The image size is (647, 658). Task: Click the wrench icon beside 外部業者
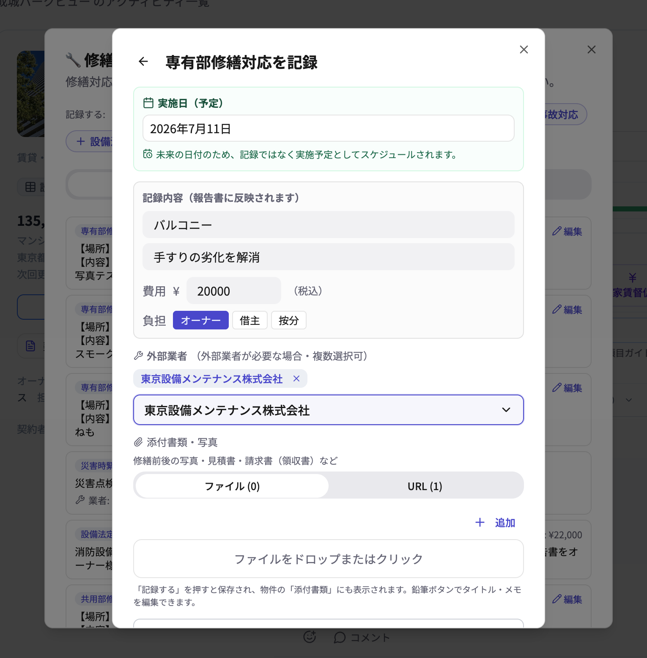pos(138,356)
